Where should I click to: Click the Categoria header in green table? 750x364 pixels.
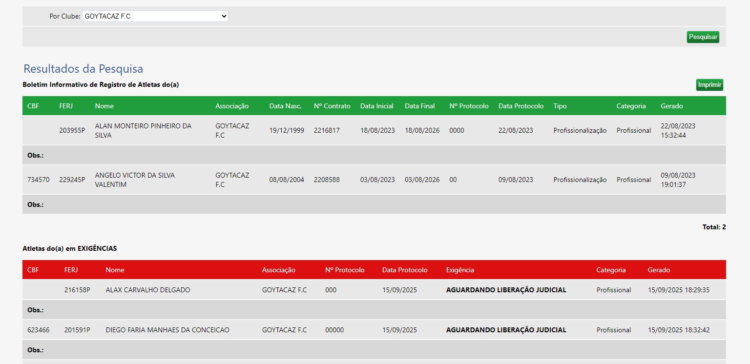tap(631, 106)
